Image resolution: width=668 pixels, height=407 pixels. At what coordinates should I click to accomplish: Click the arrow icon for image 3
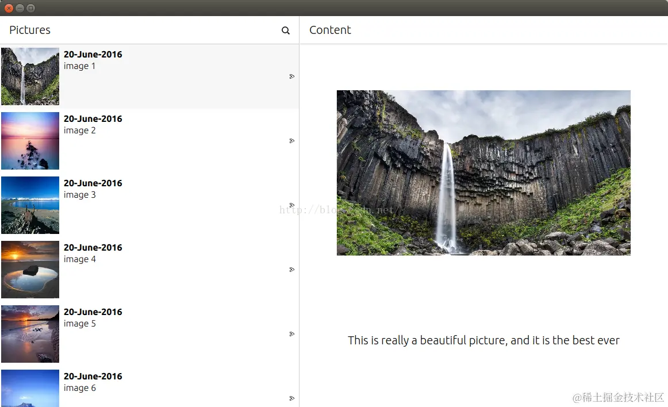click(x=292, y=205)
